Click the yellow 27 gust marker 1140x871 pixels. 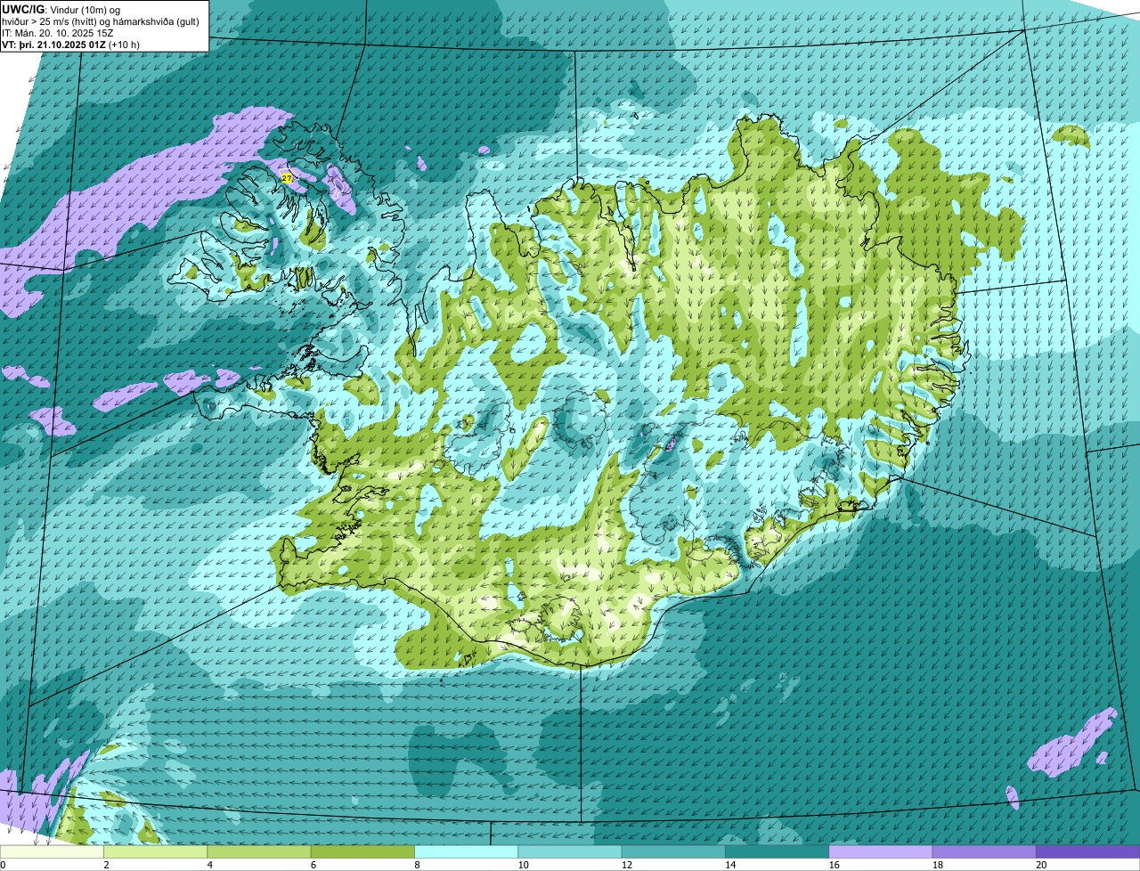click(286, 178)
